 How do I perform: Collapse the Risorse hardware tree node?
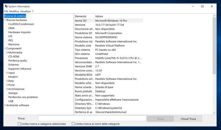tap(5, 20)
